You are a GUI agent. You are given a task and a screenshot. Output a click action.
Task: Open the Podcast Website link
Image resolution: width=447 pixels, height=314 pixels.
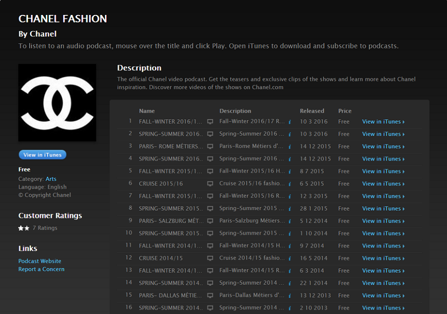point(40,261)
